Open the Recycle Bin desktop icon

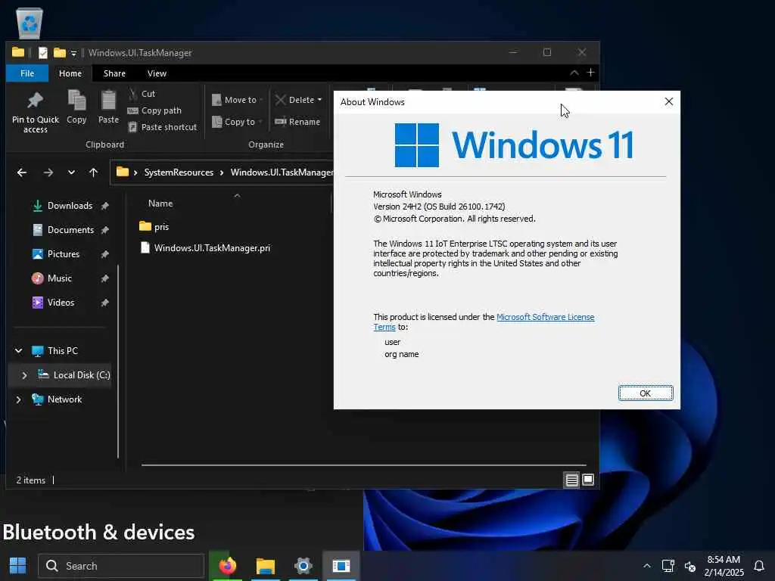click(x=30, y=23)
